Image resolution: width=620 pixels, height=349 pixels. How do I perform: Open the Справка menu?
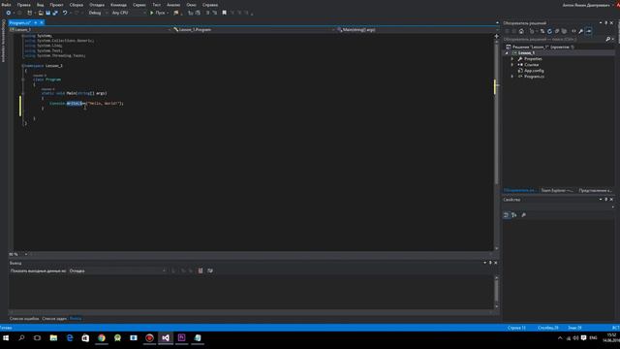point(210,5)
